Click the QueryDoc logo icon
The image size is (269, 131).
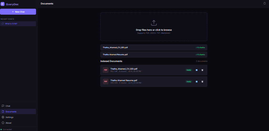3,4
